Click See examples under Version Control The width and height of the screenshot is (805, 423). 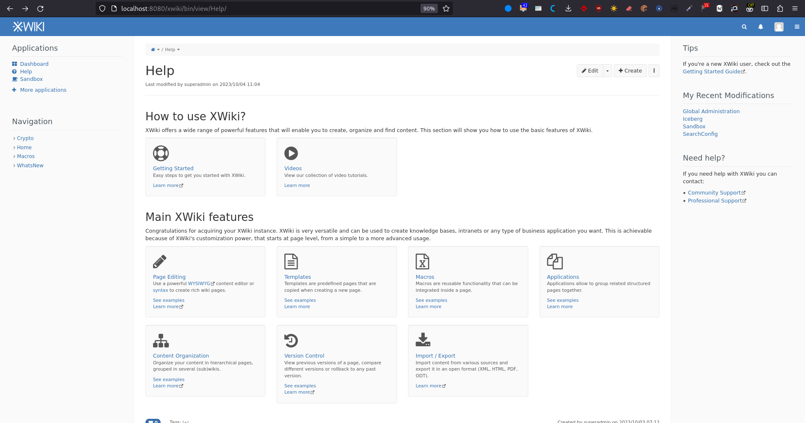300,386
